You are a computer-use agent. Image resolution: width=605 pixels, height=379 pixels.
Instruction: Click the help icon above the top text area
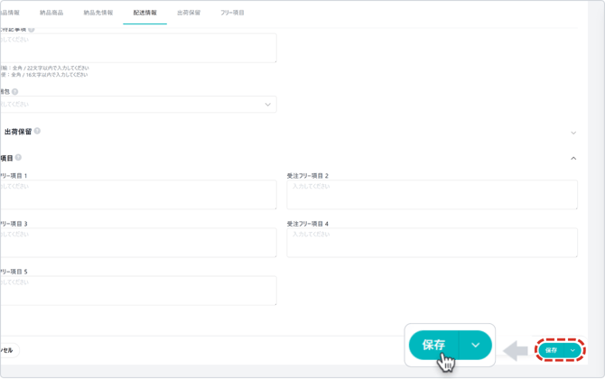tap(32, 29)
